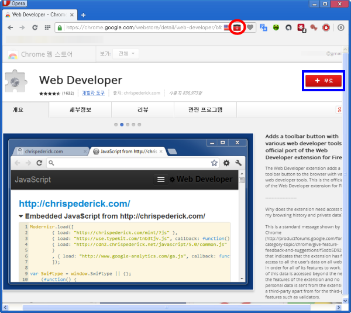Click the star rating (1632)

[x=56, y=94]
